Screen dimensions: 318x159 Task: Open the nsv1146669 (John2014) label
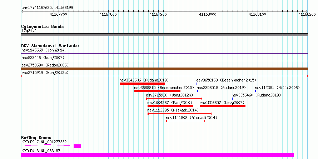click(x=44, y=50)
